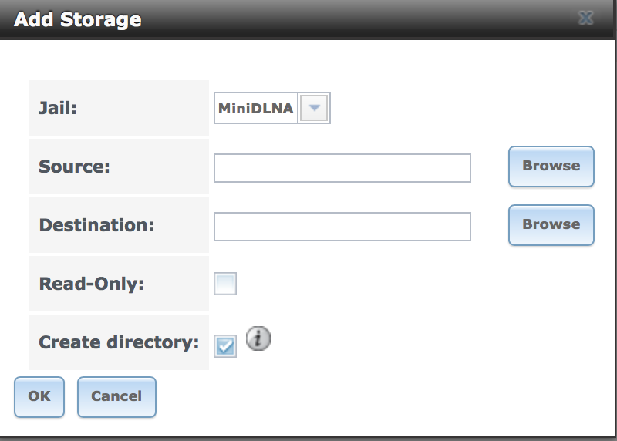Click the Create directory label
Screen dimensions: 617x441
point(119,342)
